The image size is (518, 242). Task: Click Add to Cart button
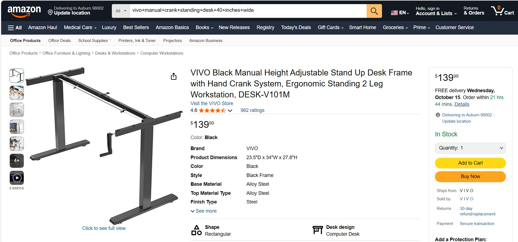[470, 163]
